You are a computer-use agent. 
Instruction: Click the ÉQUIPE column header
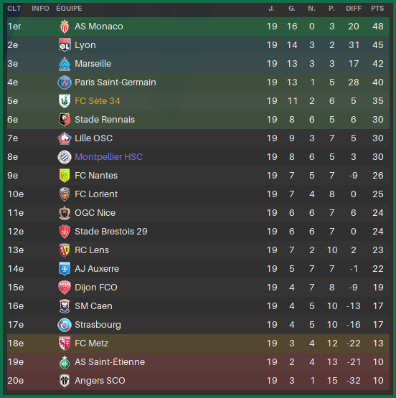(x=69, y=9)
